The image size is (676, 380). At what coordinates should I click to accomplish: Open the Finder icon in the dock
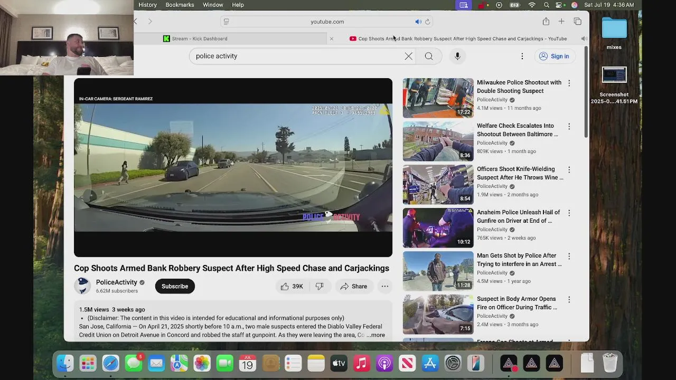coord(65,363)
